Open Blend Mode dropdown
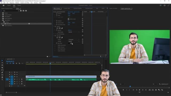 pos(74,32)
